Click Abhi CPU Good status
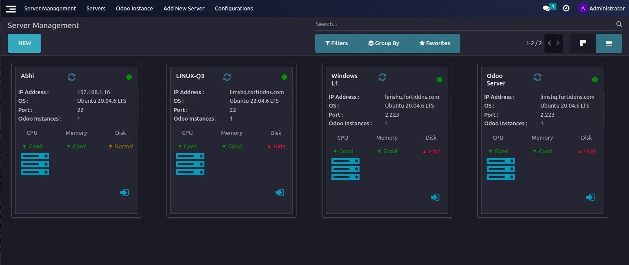Viewport: 629px width, 265px height. (32, 147)
